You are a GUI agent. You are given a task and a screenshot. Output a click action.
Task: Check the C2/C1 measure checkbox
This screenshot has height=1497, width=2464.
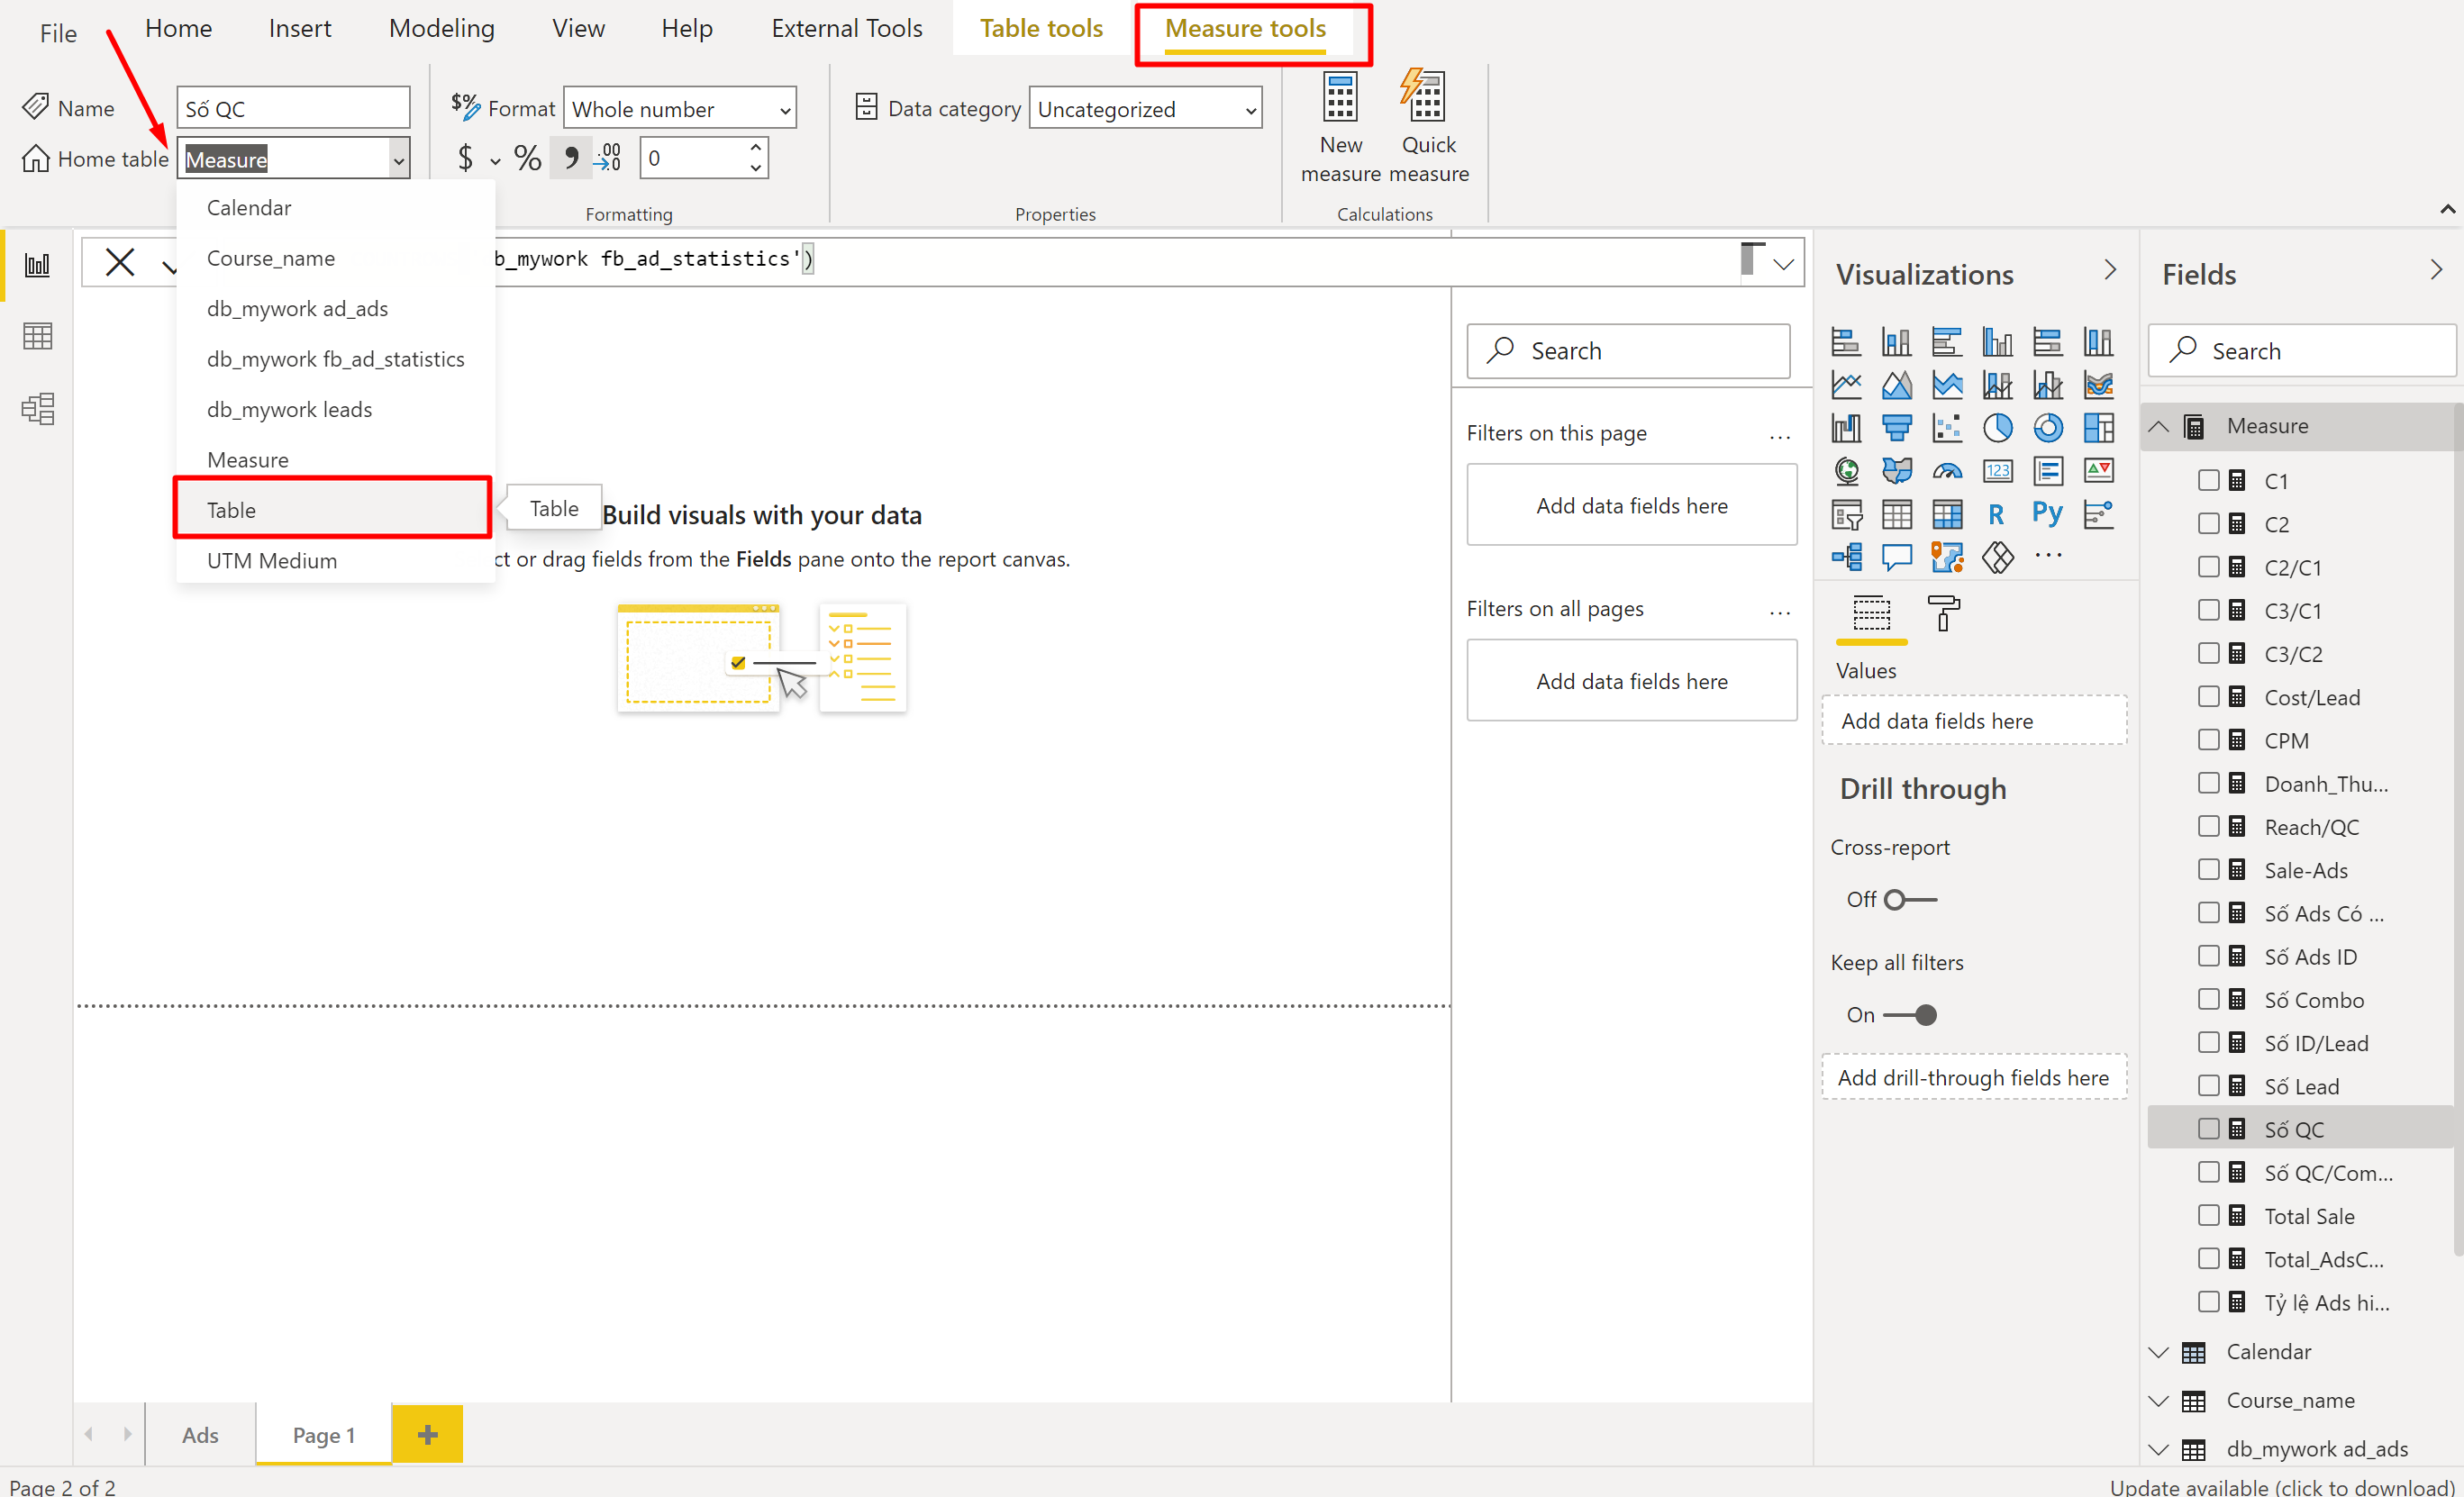click(x=2208, y=567)
